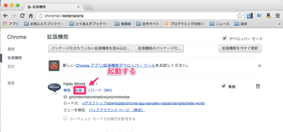Dismiss the developer tools banner with X
Viewport: 283px width, 132px height.
point(260,66)
